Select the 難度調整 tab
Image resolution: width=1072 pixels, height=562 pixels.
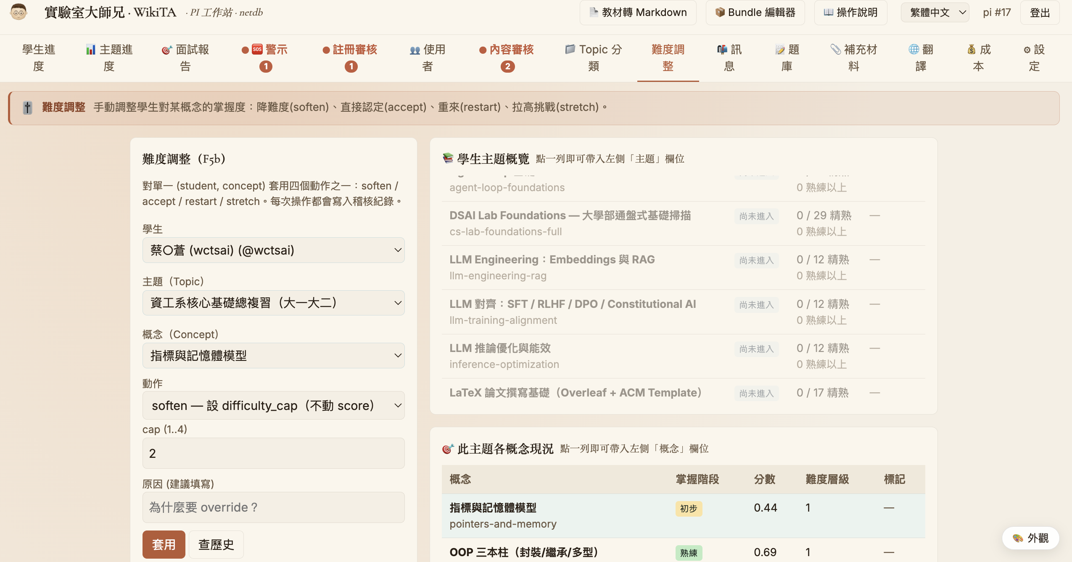click(668, 58)
